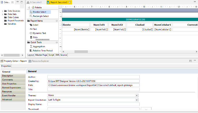Expand the Data Sources tree node
198x113 pixels.
click(x=2, y=11)
